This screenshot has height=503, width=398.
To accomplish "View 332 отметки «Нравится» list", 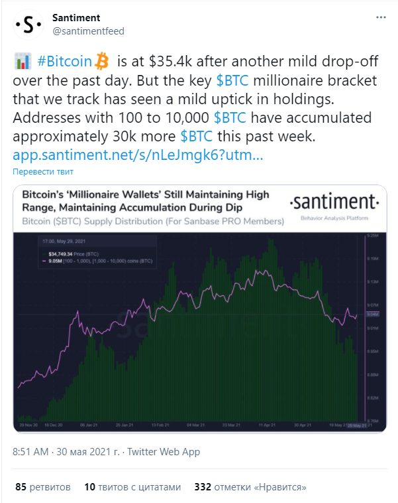I will (250, 486).
